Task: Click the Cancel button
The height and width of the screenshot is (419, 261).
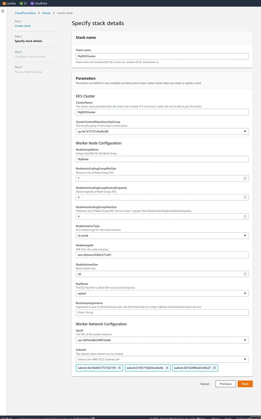Action: (x=205, y=384)
